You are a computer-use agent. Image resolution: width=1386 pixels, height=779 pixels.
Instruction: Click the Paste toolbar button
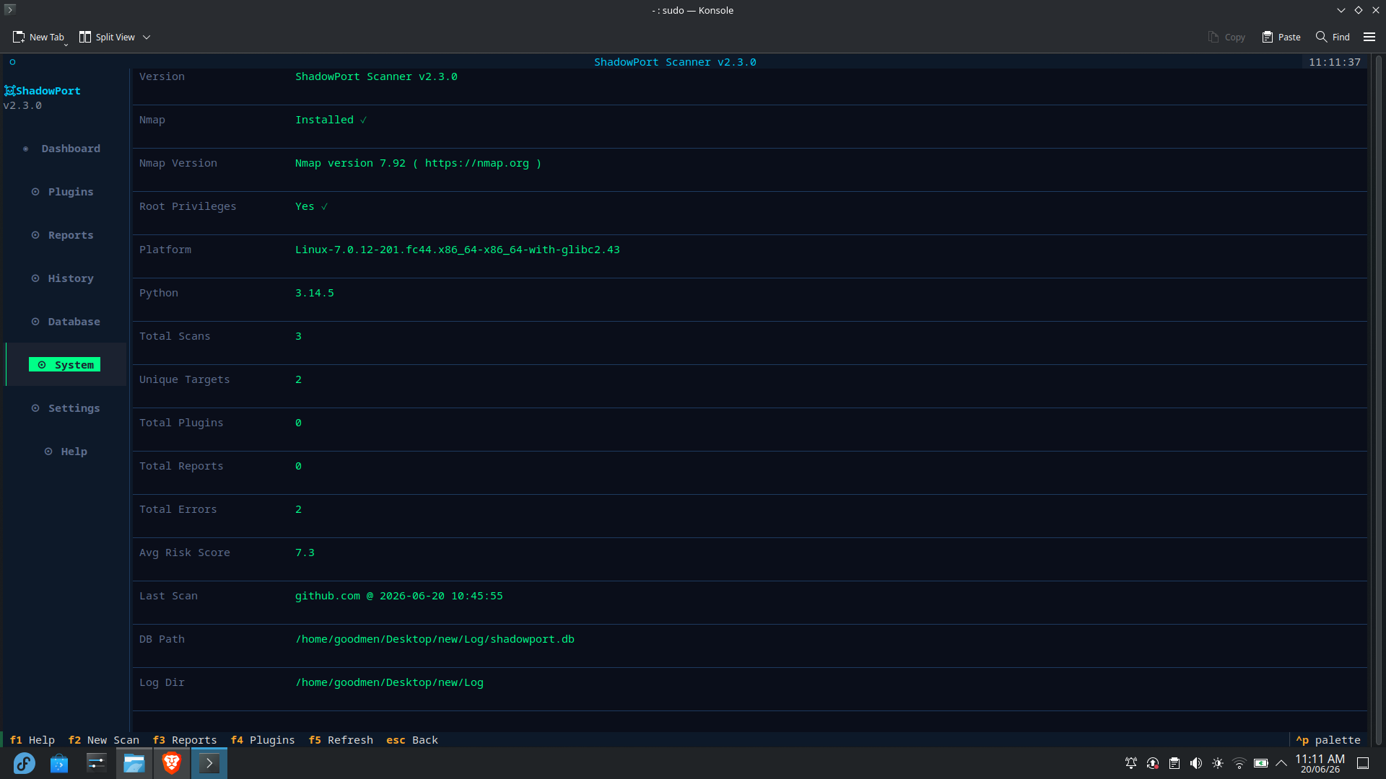coord(1281,37)
